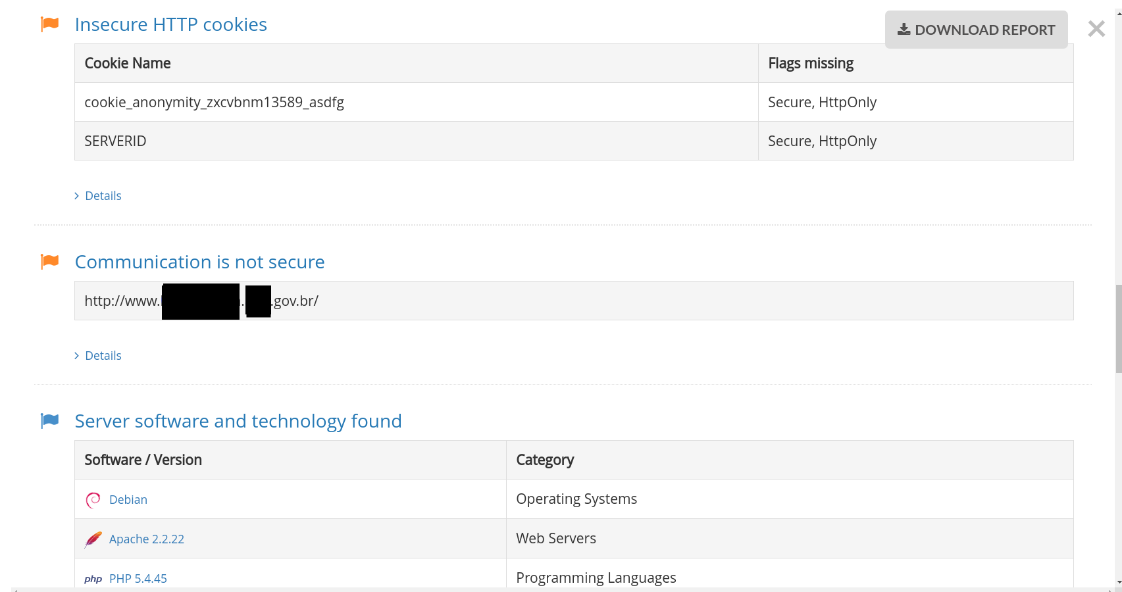Open the Apache 2.2.22 link
The width and height of the screenshot is (1122, 592).
click(147, 539)
